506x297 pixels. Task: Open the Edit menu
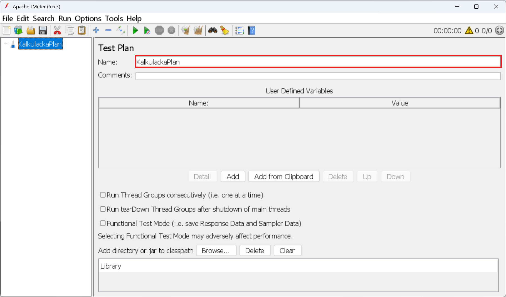[23, 18]
